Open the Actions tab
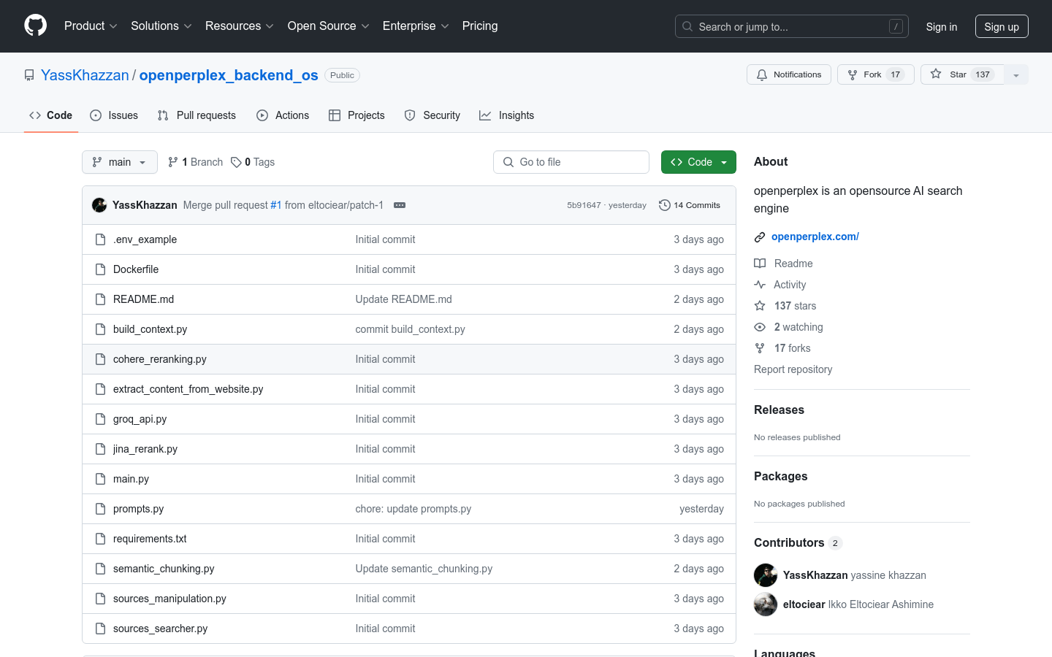This screenshot has height=657, width=1052. tap(283, 115)
